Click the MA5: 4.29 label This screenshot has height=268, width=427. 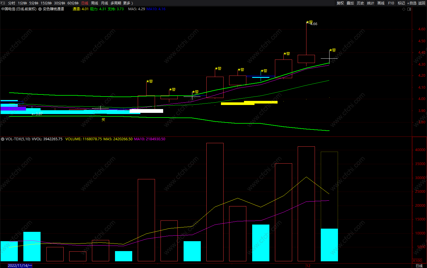(137, 9)
